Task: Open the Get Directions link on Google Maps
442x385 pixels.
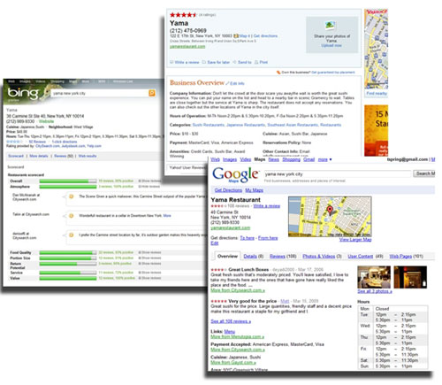Action: (x=228, y=190)
